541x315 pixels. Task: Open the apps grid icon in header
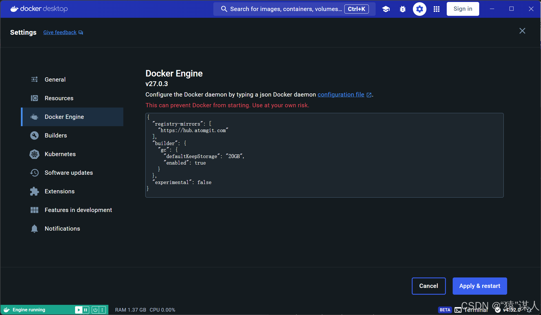[x=437, y=9]
